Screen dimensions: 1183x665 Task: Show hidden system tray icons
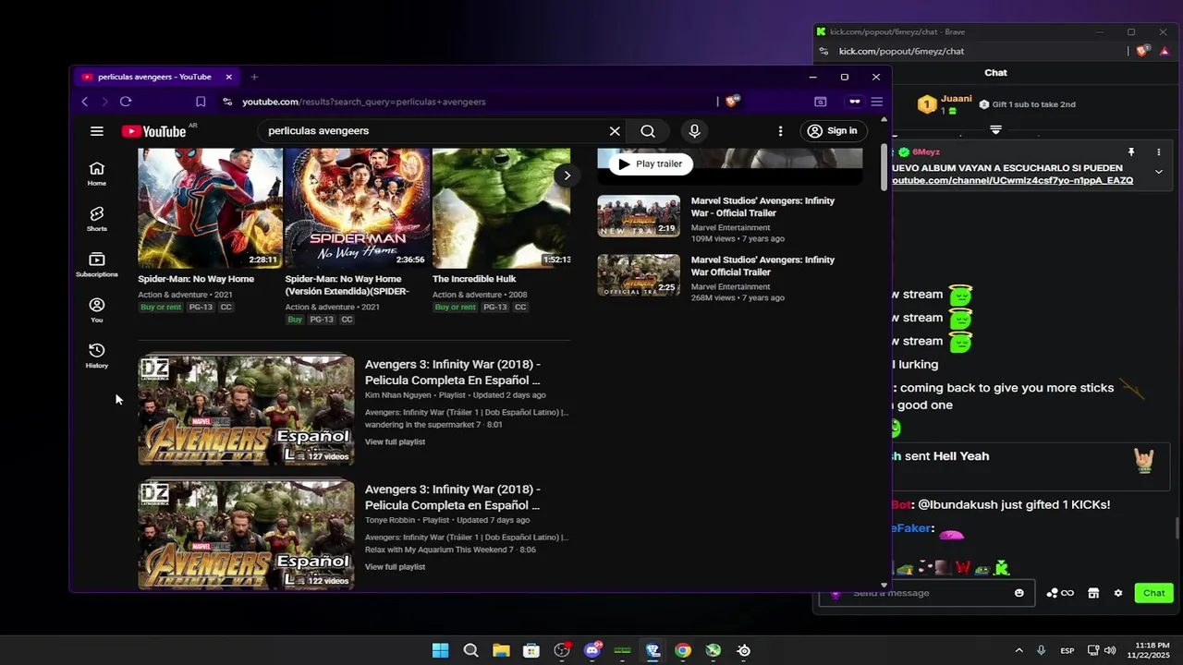click(x=1018, y=650)
